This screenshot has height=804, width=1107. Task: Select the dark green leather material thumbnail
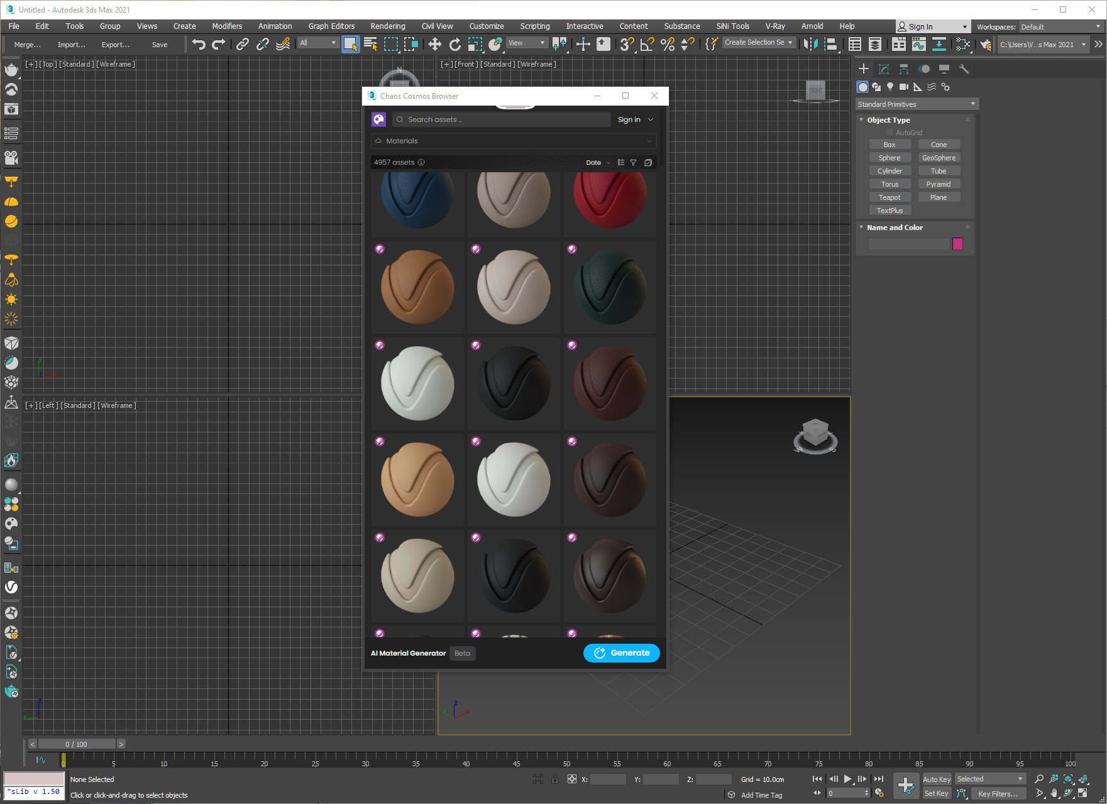(610, 287)
